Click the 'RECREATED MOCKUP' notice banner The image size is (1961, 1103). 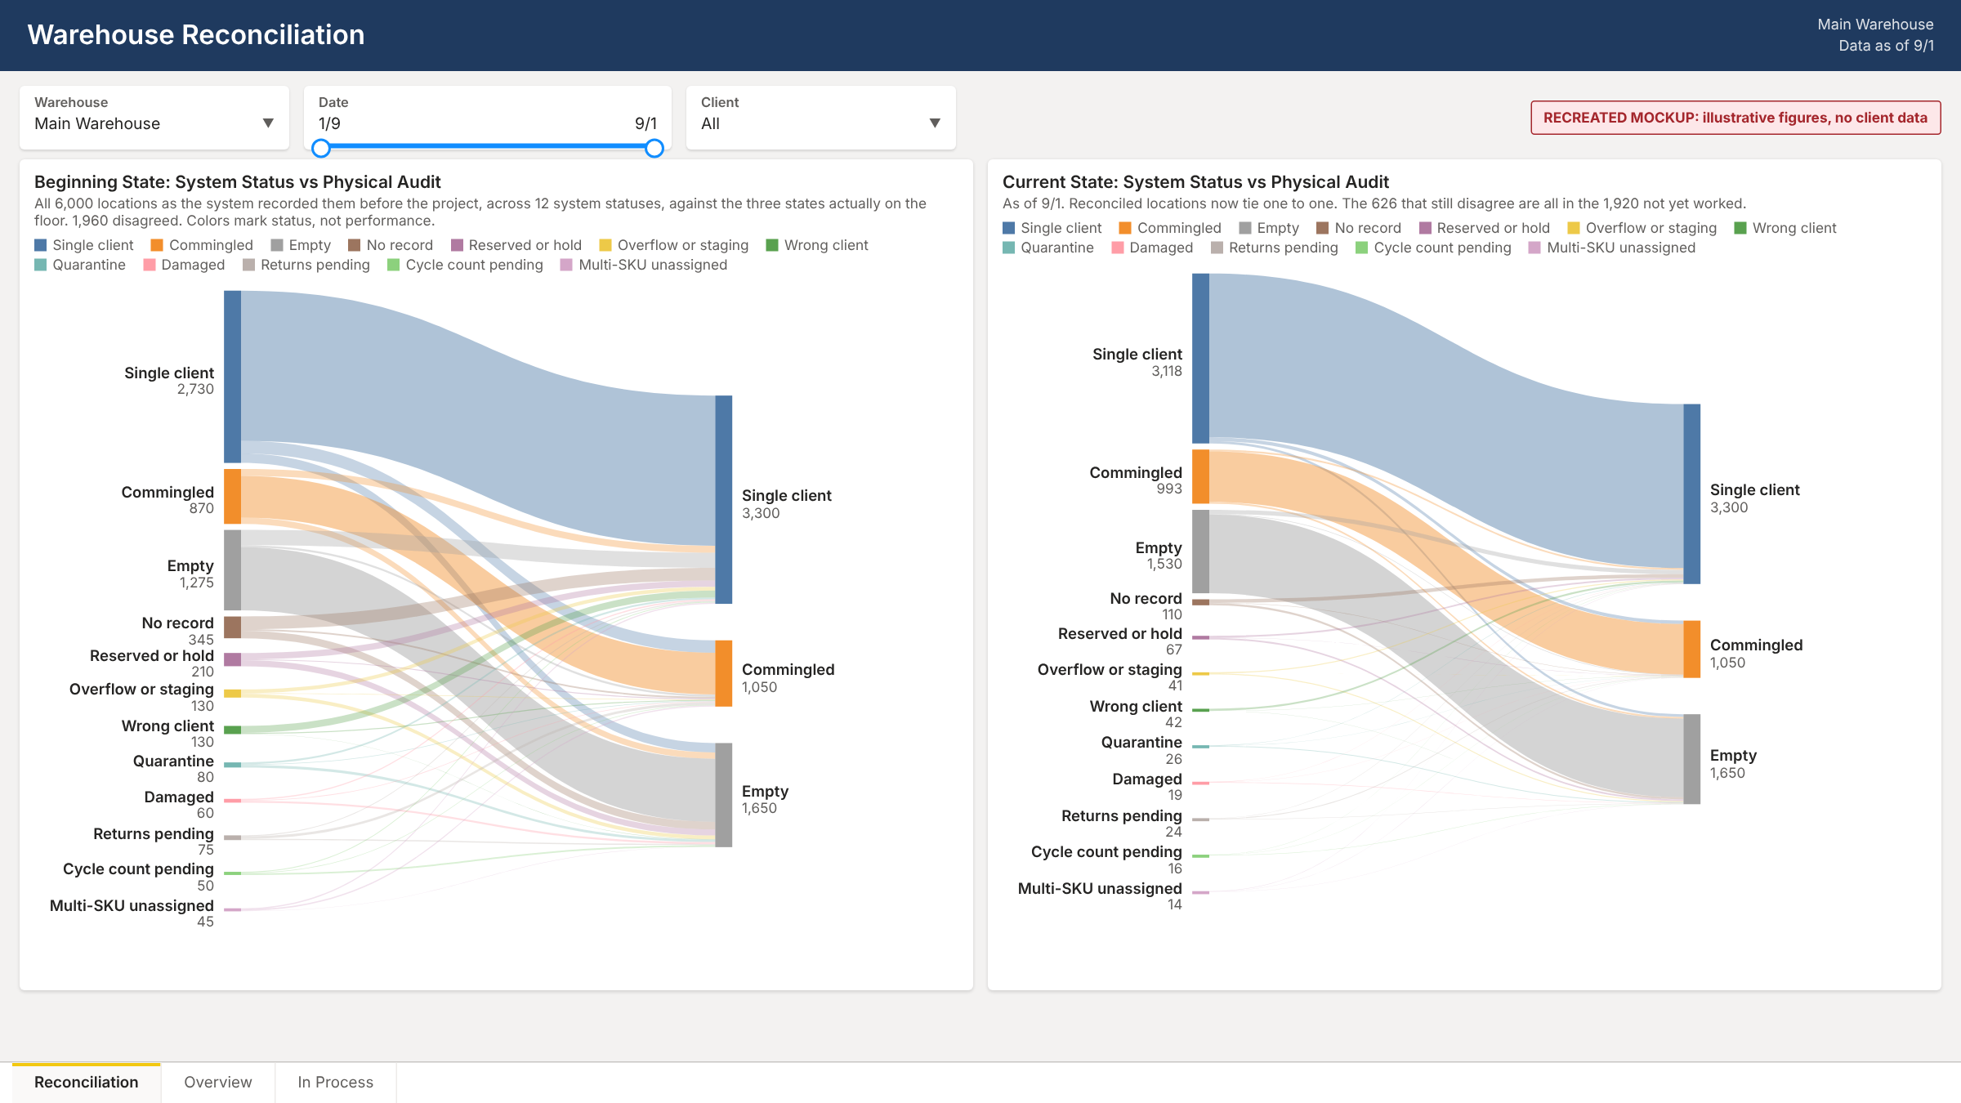[x=1735, y=118]
